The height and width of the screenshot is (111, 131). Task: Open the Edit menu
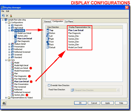8,11
